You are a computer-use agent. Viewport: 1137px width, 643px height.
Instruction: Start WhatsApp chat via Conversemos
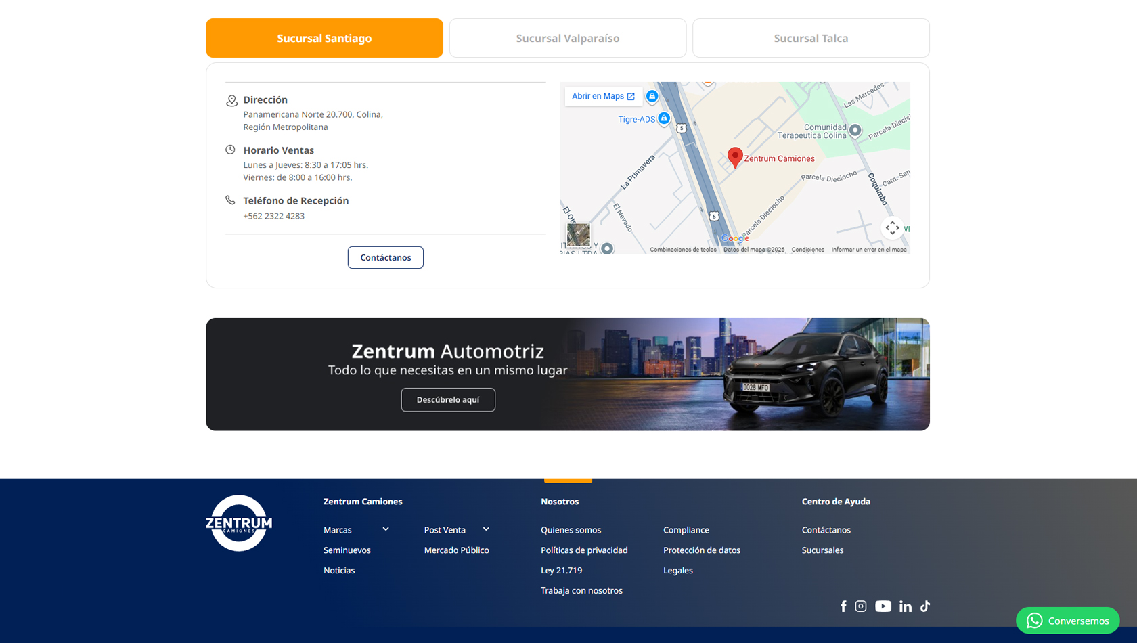(1067, 621)
